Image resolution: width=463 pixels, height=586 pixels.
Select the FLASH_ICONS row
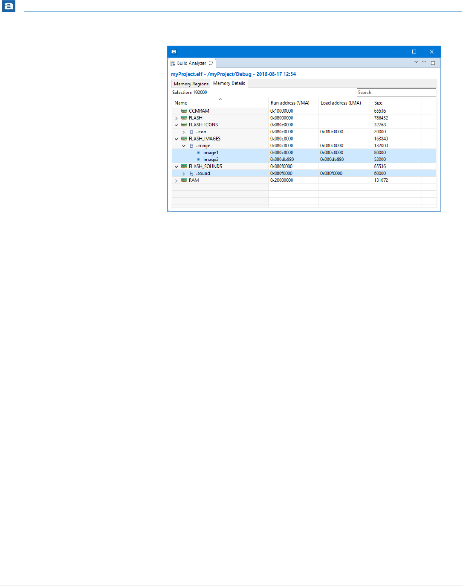coord(304,125)
